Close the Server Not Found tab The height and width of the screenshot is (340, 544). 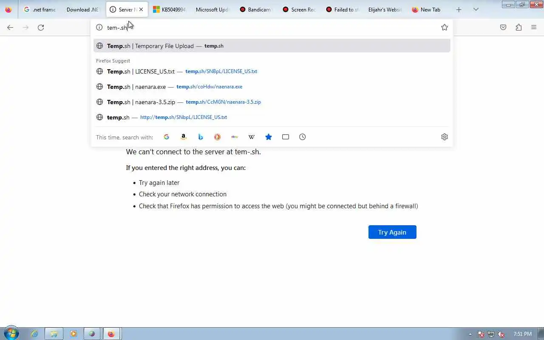point(141,9)
